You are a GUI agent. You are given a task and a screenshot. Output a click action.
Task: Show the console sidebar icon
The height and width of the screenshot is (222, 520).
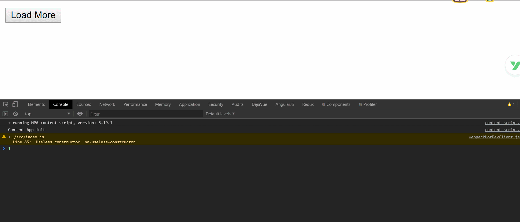pos(5,114)
